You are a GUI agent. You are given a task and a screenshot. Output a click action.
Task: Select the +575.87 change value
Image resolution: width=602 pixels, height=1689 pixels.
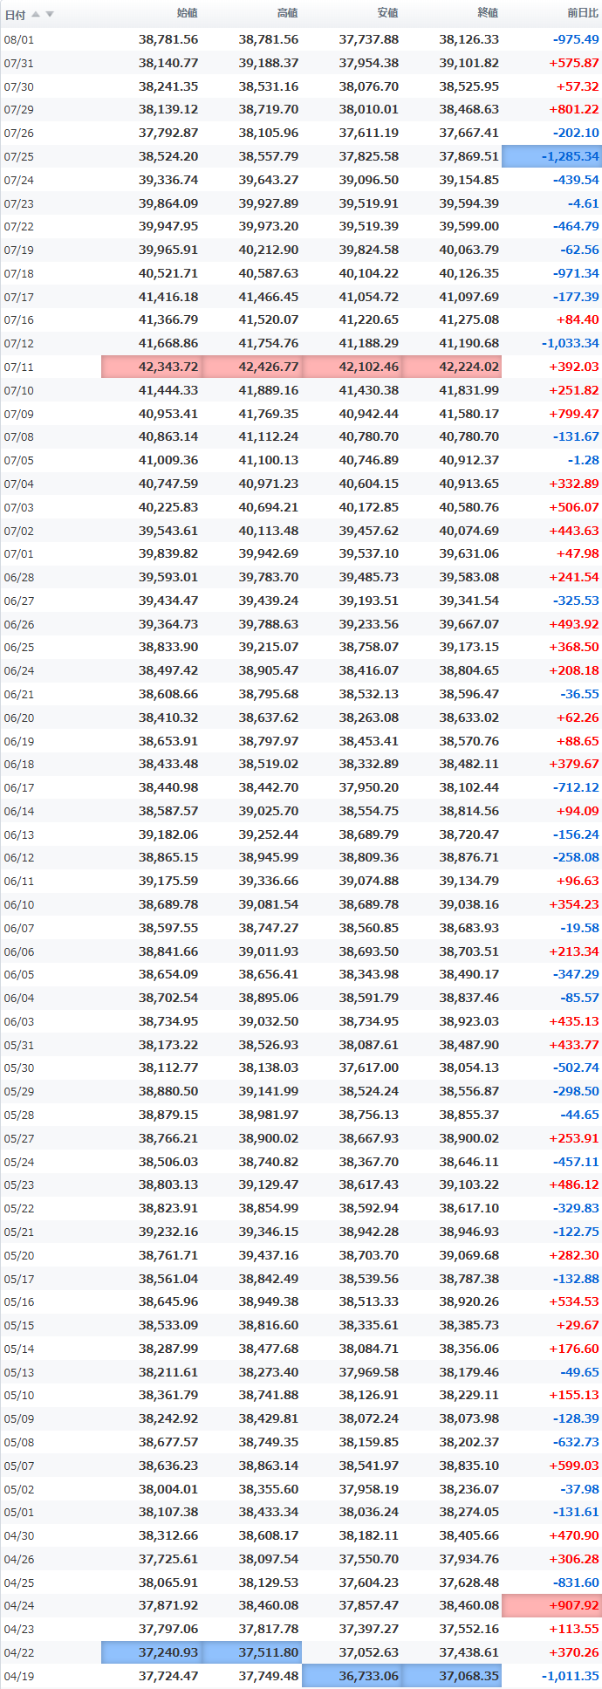(x=574, y=63)
